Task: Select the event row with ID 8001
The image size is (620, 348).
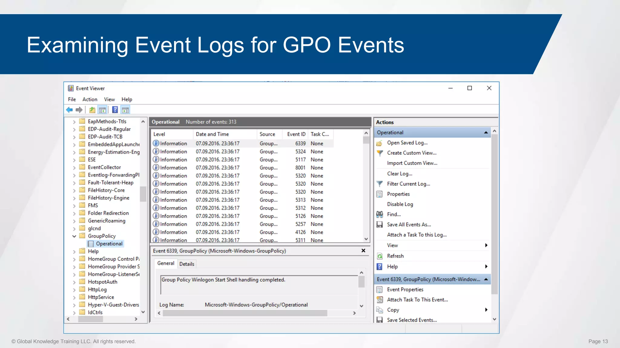Action: [x=242, y=168]
